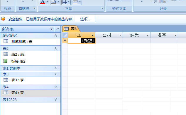Select the 名字 column header
The width and height of the screenshot is (186, 115).
point(164,35)
